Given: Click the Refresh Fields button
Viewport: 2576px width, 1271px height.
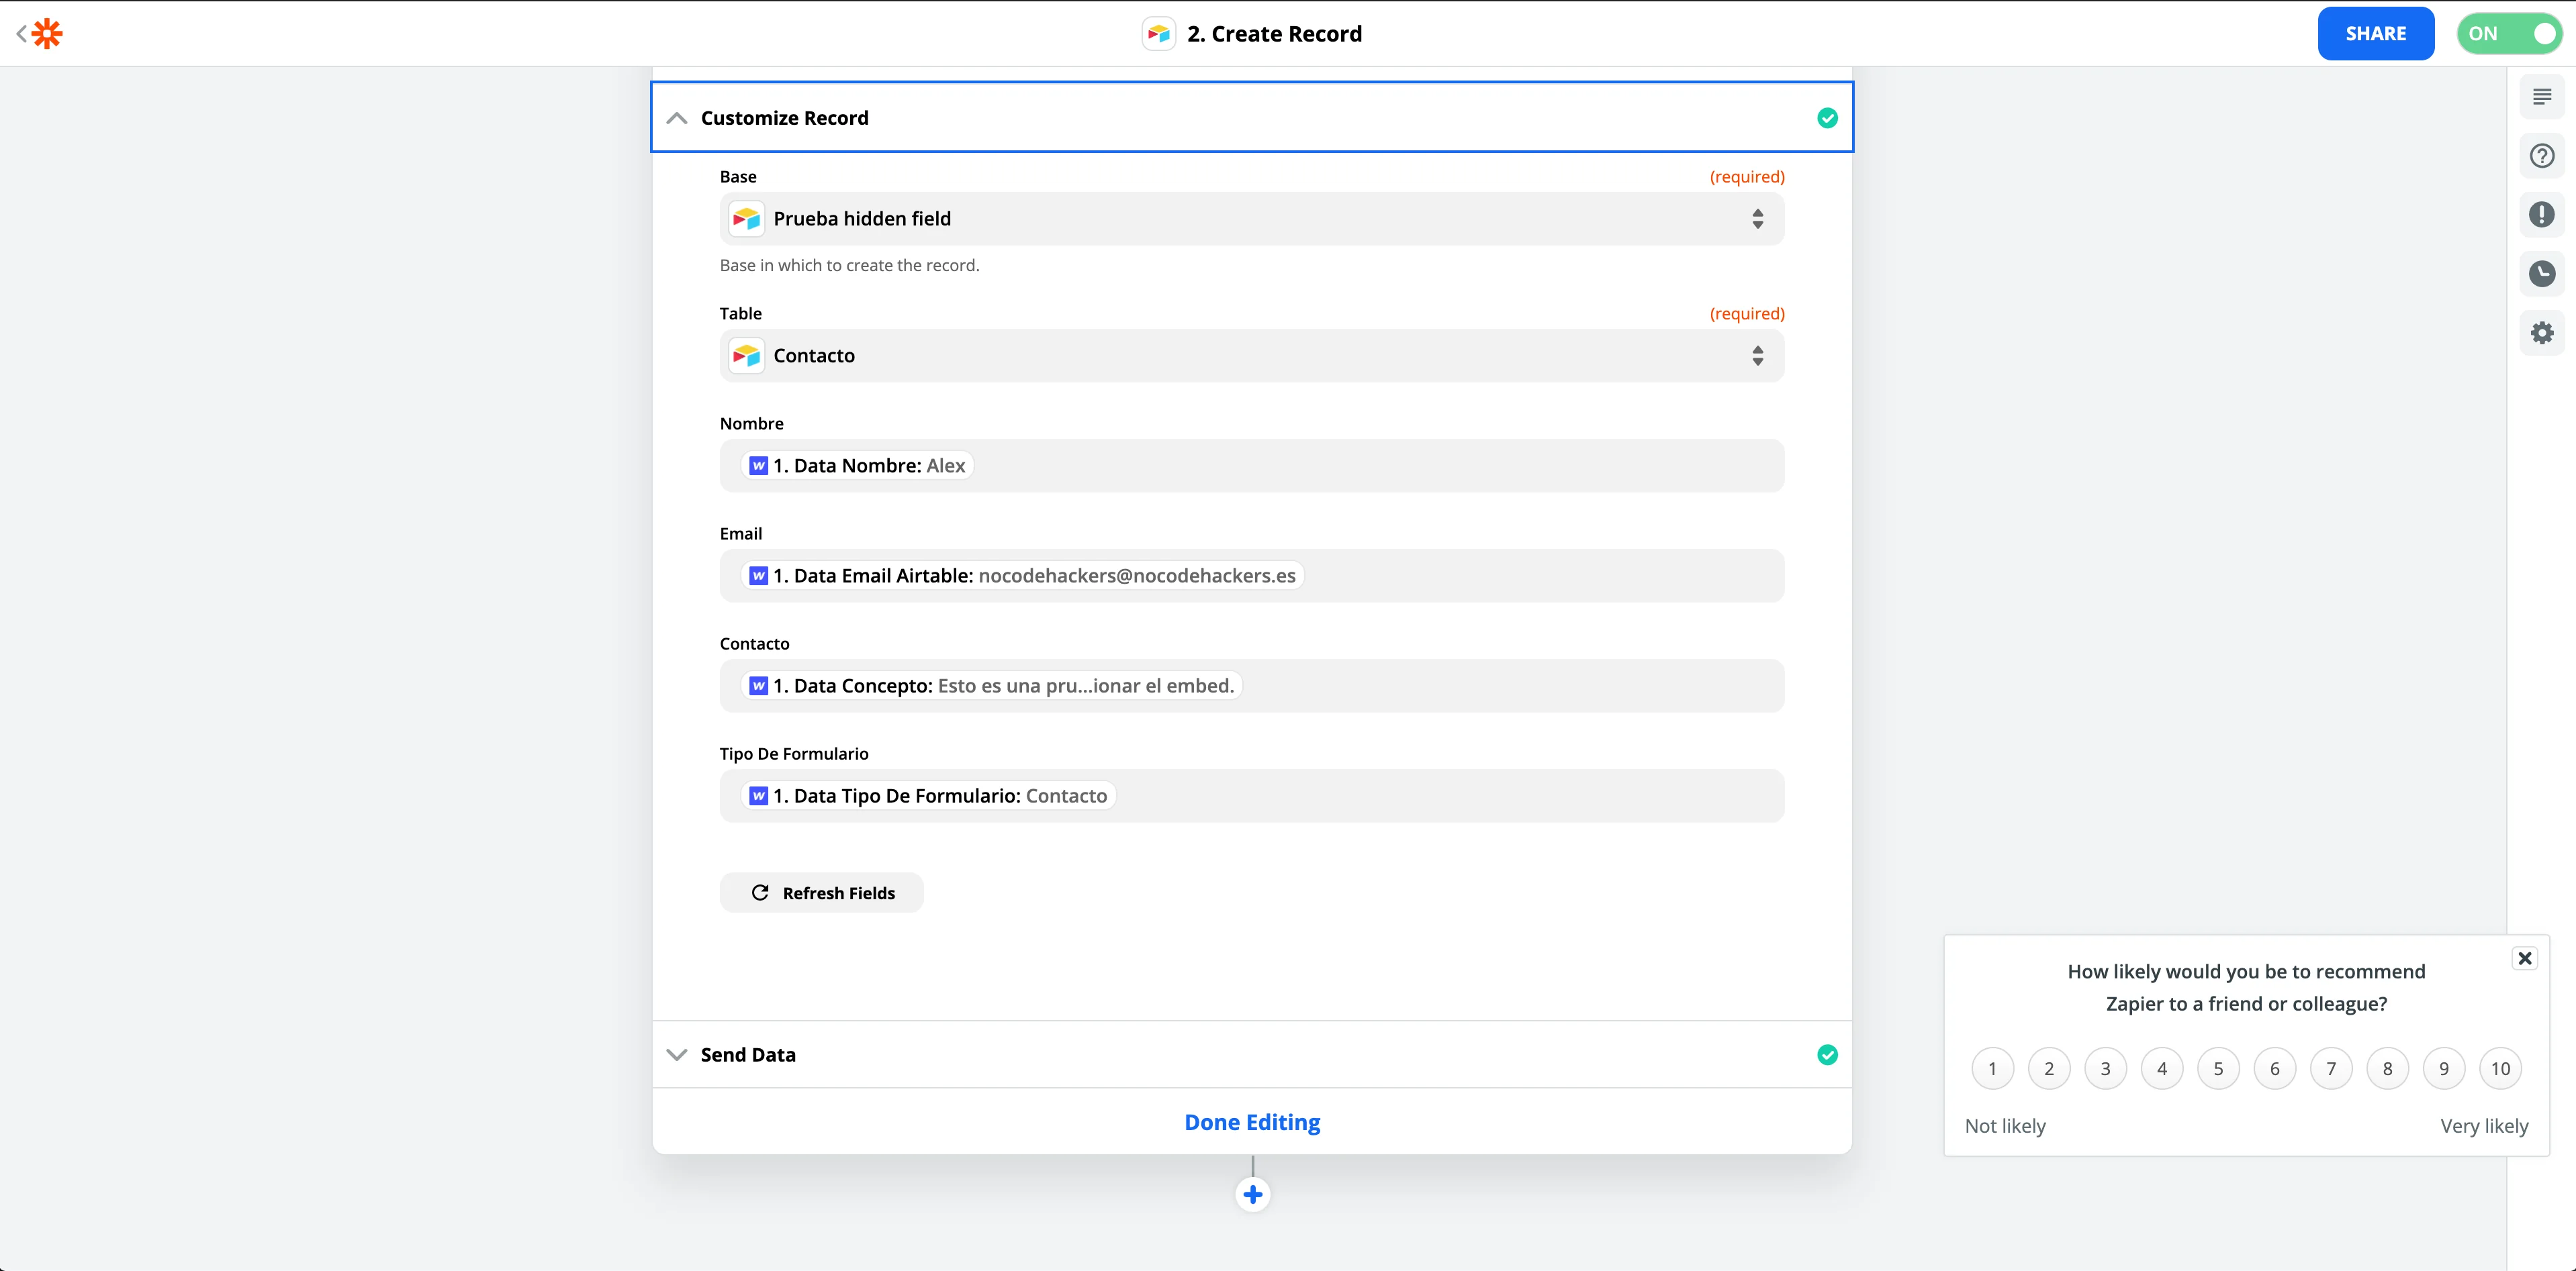Looking at the screenshot, I should (x=821, y=893).
